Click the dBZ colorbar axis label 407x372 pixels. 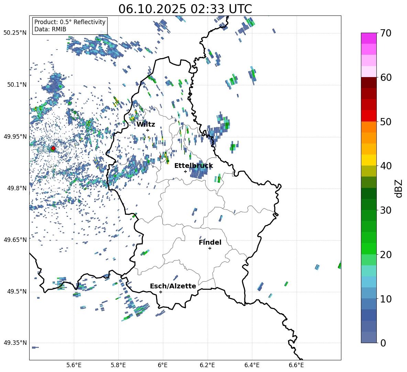coord(399,188)
